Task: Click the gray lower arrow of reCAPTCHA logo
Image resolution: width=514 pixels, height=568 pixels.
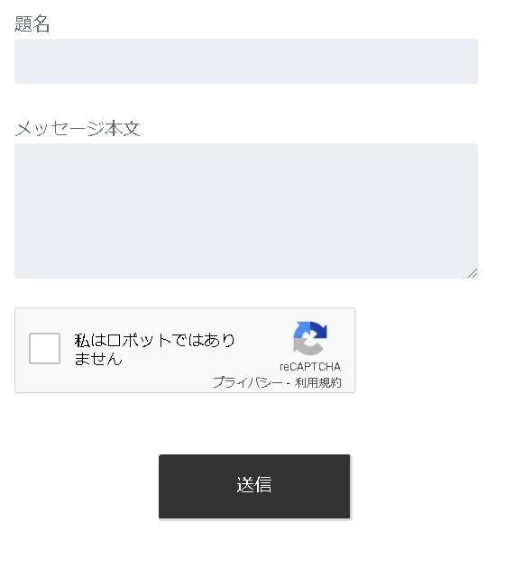Action: coord(307,346)
